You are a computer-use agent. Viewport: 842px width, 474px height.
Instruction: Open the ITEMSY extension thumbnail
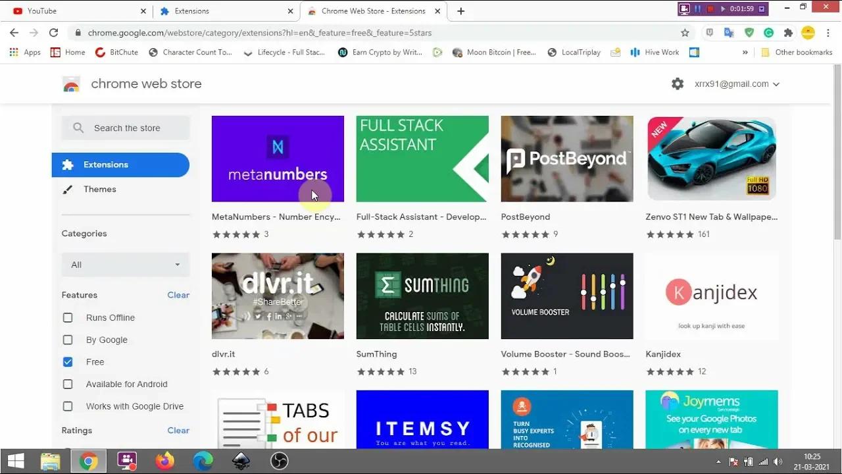pos(422,419)
